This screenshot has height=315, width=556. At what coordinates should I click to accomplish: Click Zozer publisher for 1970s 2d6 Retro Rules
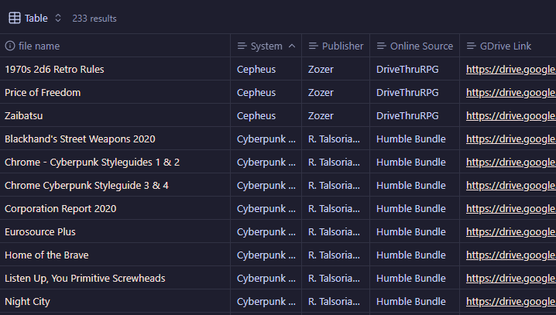click(x=321, y=69)
